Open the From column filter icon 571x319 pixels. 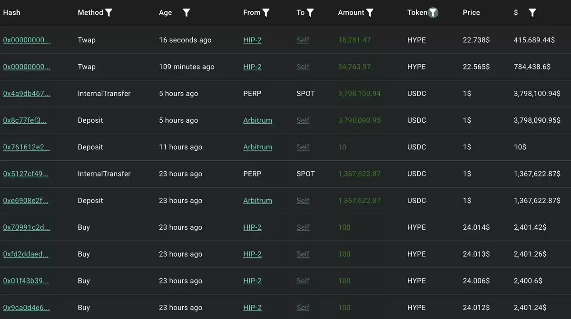[266, 13]
